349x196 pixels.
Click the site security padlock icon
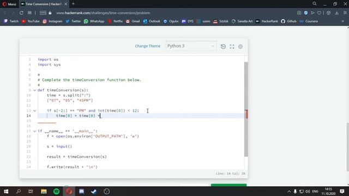[50, 13]
